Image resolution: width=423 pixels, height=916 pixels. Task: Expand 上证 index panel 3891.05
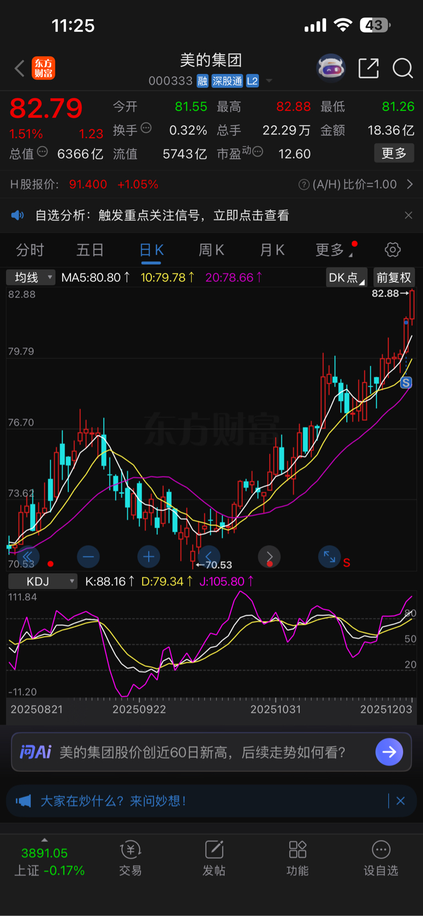point(49,861)
